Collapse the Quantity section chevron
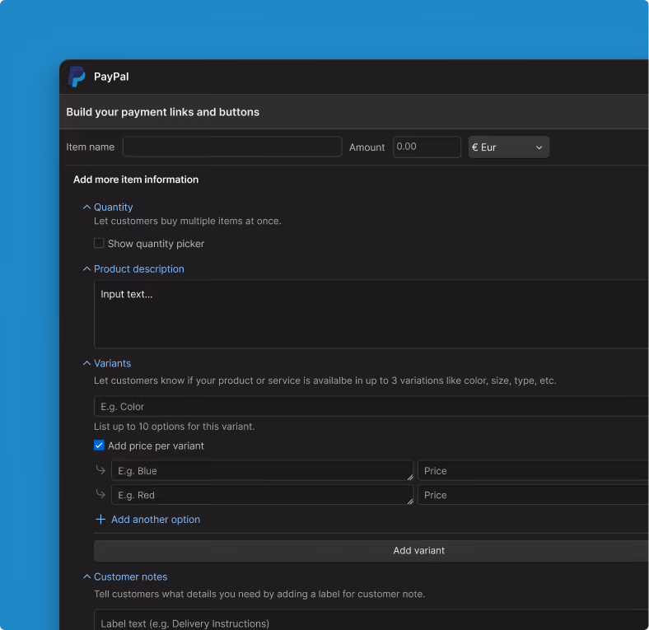Screen dimensions: 649x630 [86, 207]
